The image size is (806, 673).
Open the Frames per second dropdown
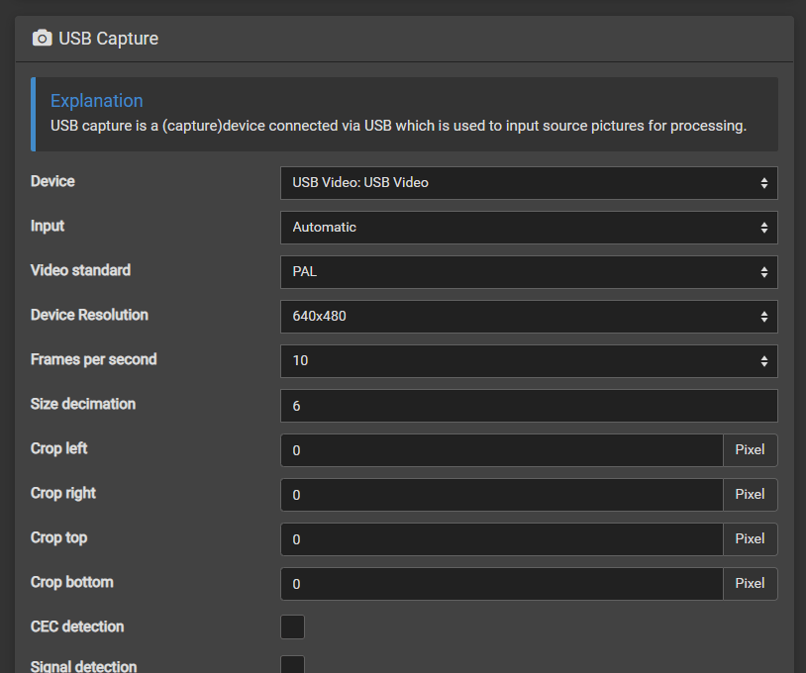pyautogui.click(x=529, y=361)
